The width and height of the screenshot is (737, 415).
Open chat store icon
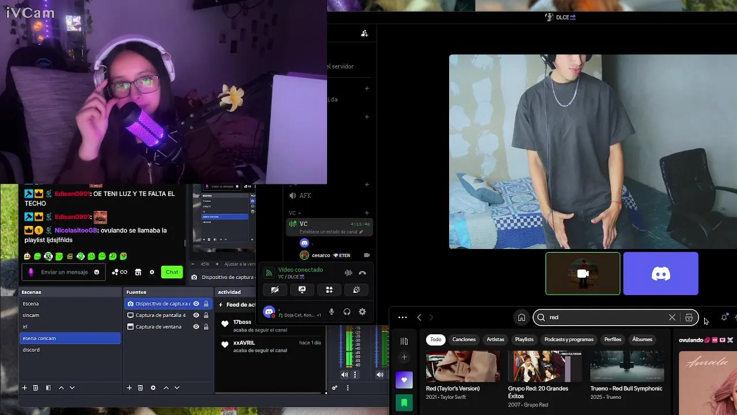pos(138,272)
